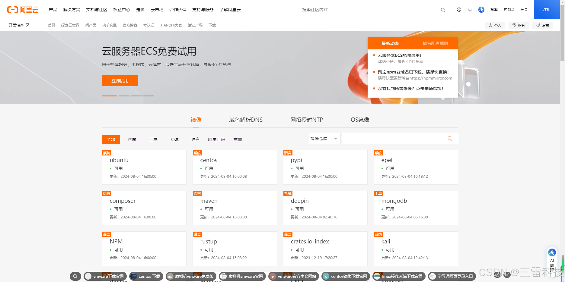This screenshot has width=565, height=282.
Task: Switch to the 最新动态 panel tab
Action: (390, 43)
